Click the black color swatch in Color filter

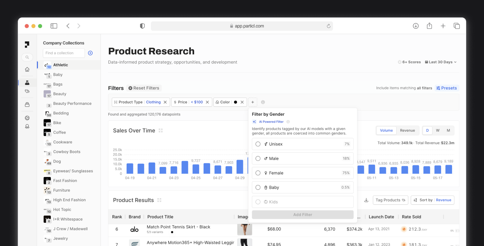click(235, 102)
